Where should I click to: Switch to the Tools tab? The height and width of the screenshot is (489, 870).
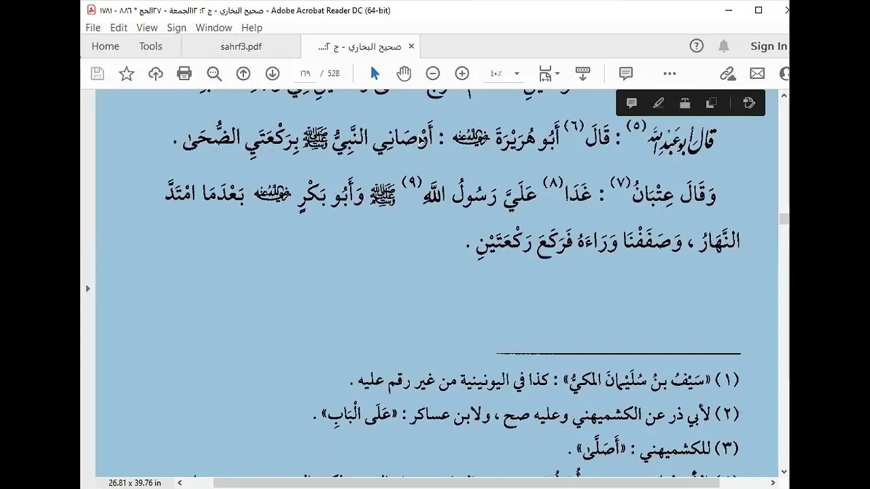coord(151,46)
